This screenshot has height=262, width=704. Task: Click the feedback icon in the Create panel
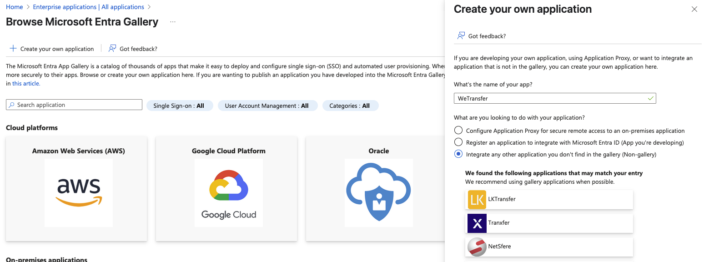pyautogui.click(x=461, y=36)
